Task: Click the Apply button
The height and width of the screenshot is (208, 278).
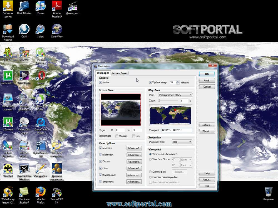Action: coord(207,80)
